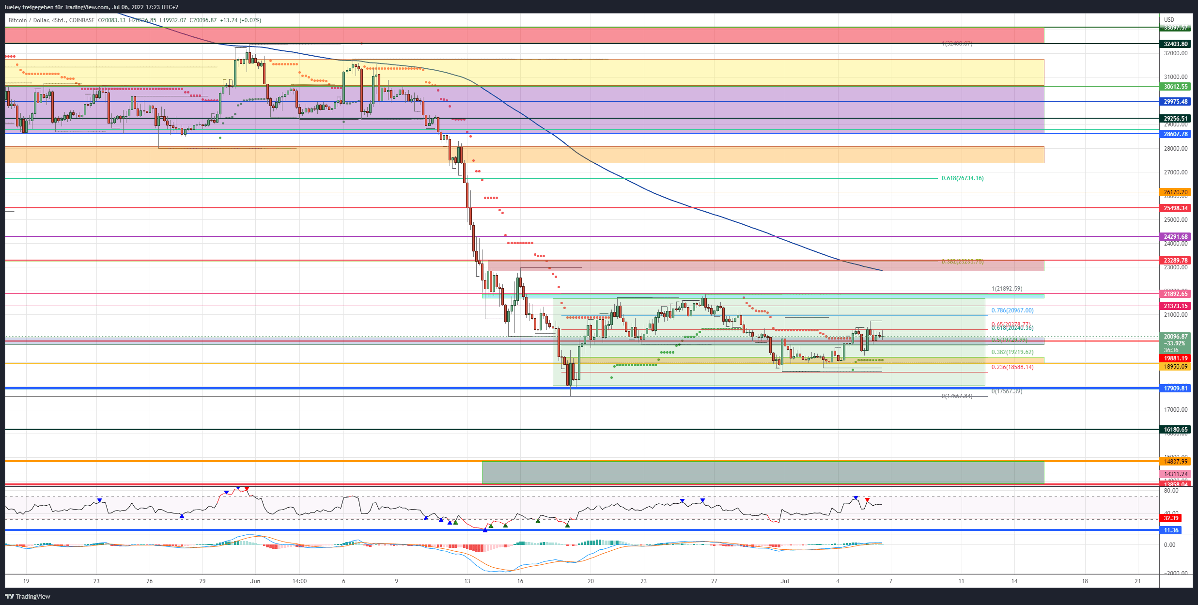Click the COINBASE exchange label
The image size is (1198, 605).
click(x=82, y=20)
